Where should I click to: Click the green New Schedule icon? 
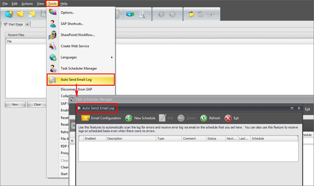click(x=129, y=118)
